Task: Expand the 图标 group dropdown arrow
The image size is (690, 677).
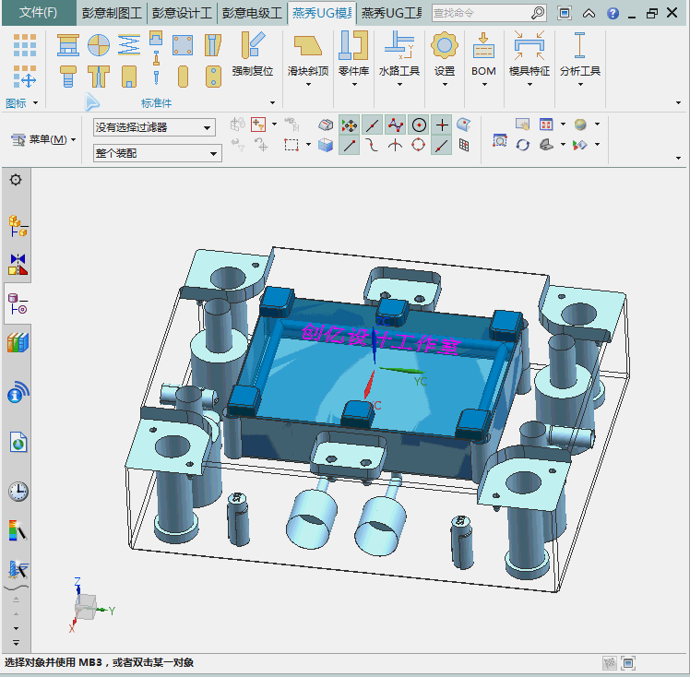Action: click(x=35, y=103)
